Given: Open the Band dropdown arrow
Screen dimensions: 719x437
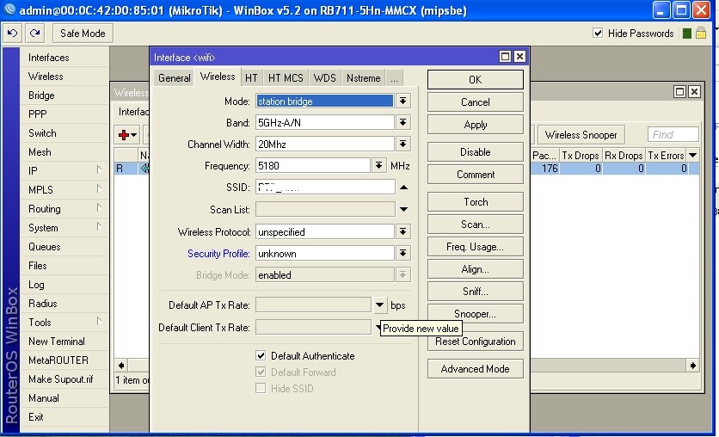Looking at the screenshot, I should [403, 122].
